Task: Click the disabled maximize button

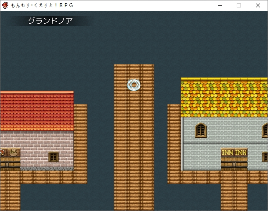Action: (239, 5)
